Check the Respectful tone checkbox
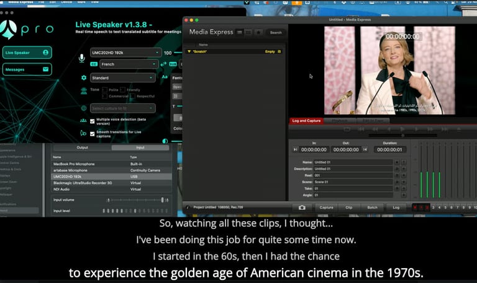 (x=133, y=96)
